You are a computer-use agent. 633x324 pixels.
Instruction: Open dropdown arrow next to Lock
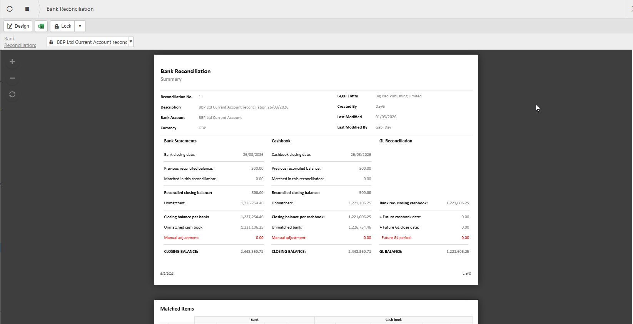(x=80, y=26)
